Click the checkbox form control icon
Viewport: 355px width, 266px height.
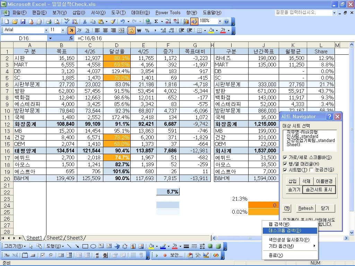click(43, 255)
